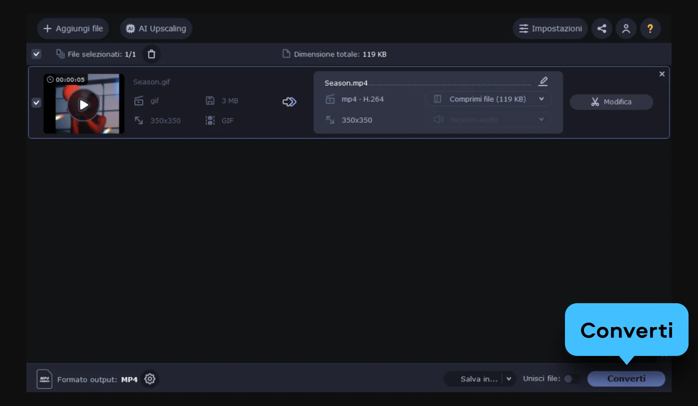This screenshot has height=406, width=698.
Task: Click the yellow question mark help icon
Action: click(x=650, y=29)
